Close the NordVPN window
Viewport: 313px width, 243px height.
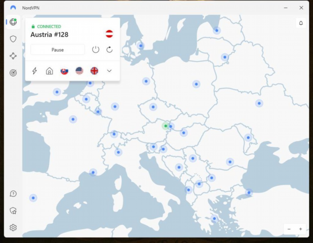301,8
